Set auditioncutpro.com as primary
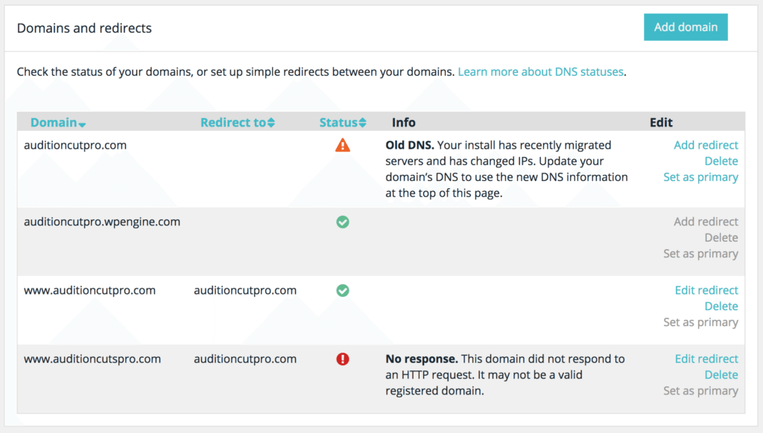763x433 pixels. pos(700,177)
